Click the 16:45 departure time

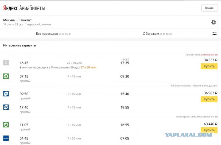[24, 63]
